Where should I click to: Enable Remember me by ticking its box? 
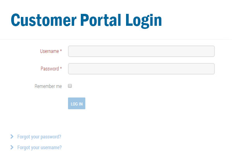(x=70, y=86)
